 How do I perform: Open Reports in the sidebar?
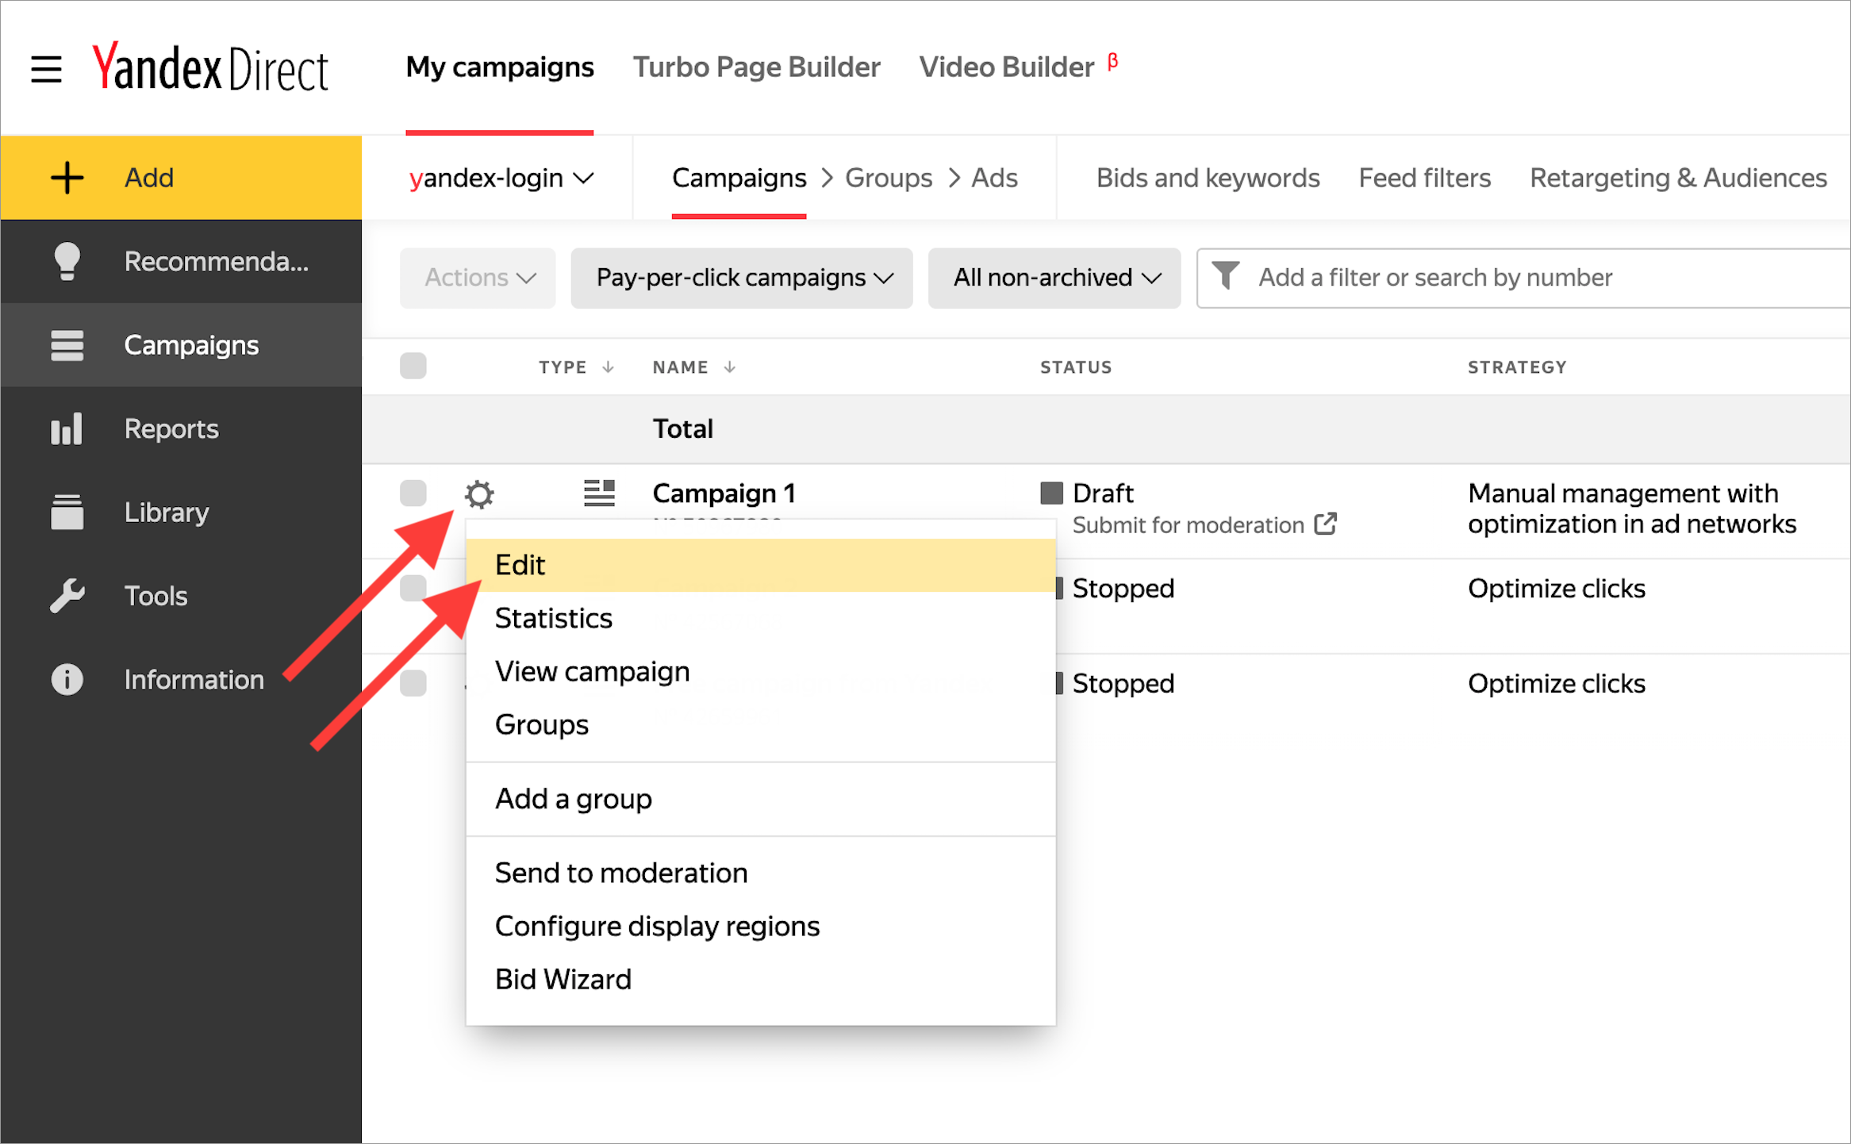[181, 428]
